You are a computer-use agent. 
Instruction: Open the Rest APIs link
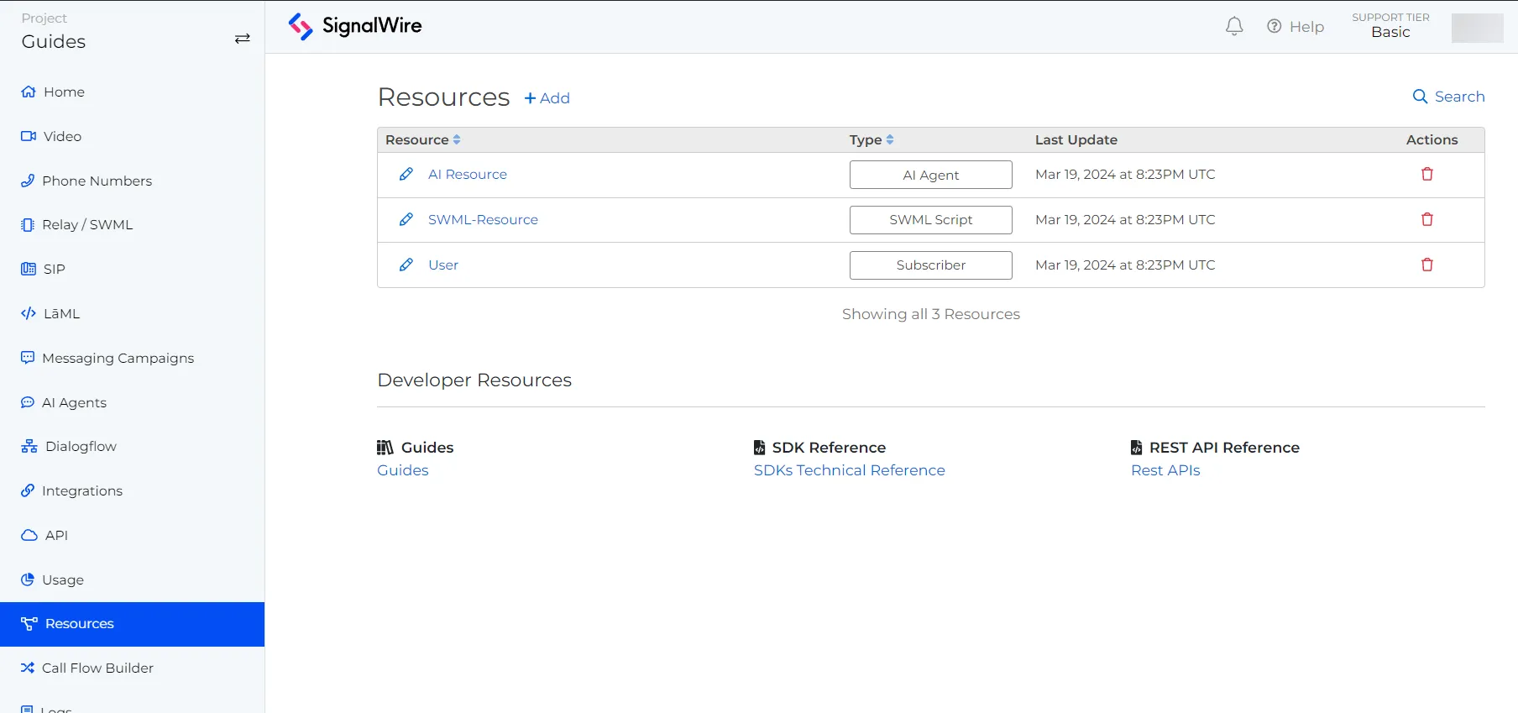coord(1165,470)
